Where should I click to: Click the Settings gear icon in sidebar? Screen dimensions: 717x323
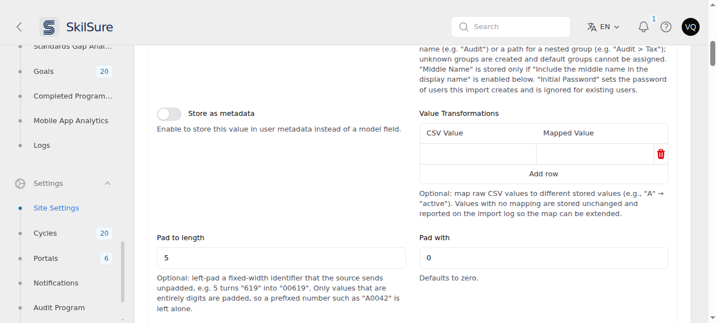tap(20, 184)
